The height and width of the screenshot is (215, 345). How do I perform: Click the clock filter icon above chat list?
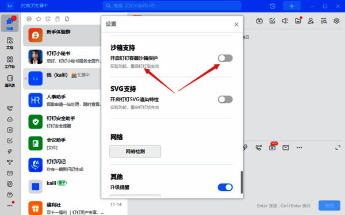(x=48, y=19)
